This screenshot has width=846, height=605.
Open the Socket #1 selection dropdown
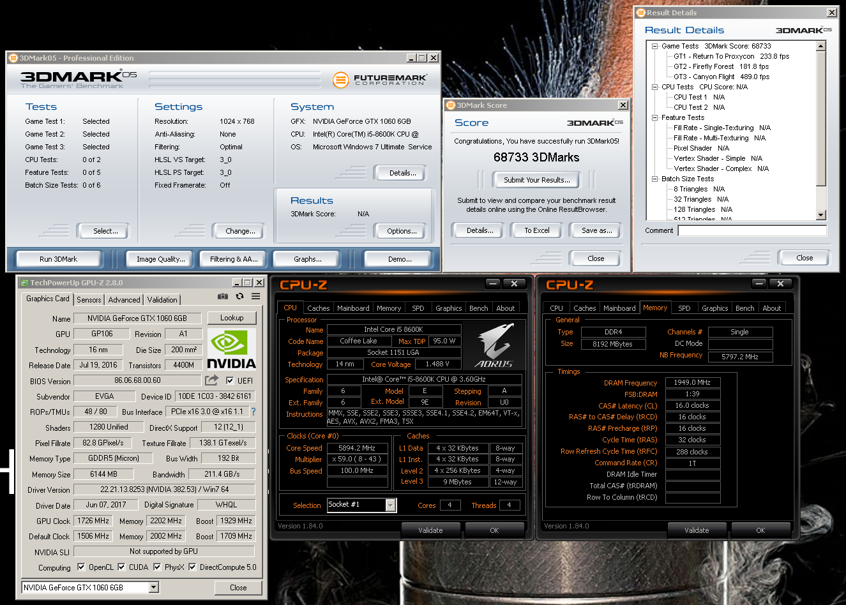click(x=391, y=505)
